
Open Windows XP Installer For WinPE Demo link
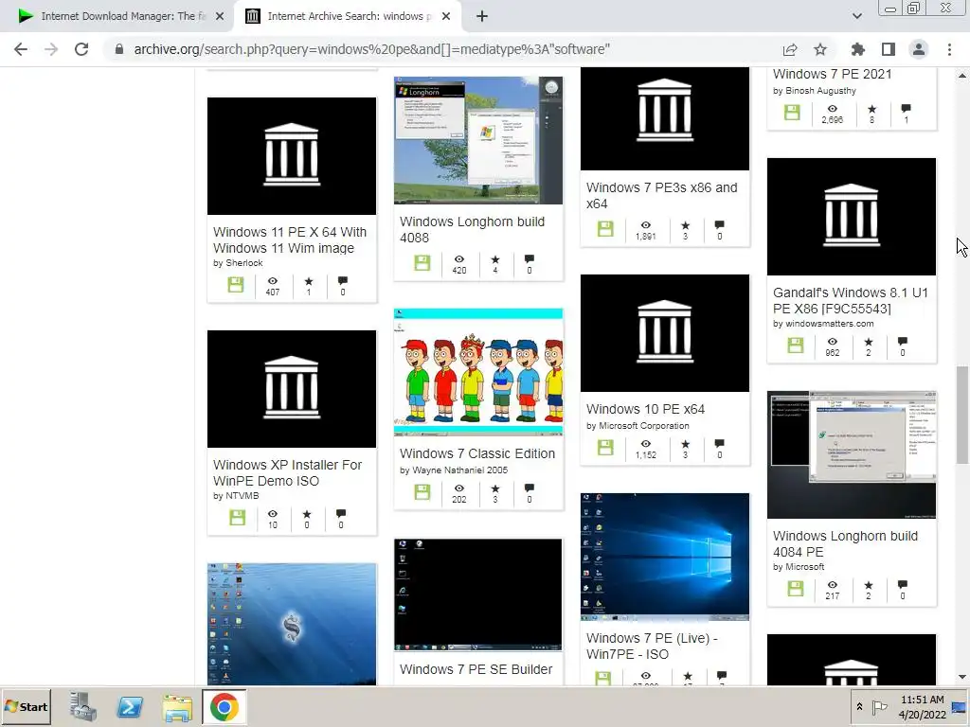(287, 473)
